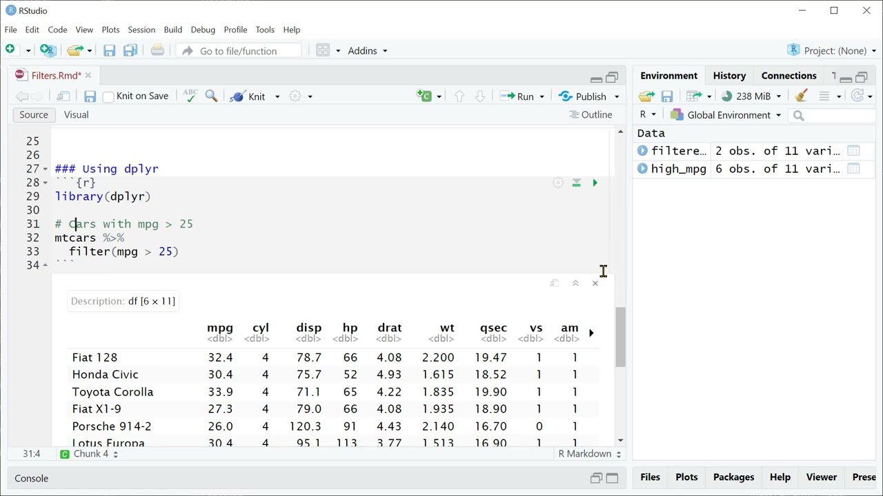This screenshot has height=496, width=883.
Task: Click the Show in new window icon
Action: point(63,96)
